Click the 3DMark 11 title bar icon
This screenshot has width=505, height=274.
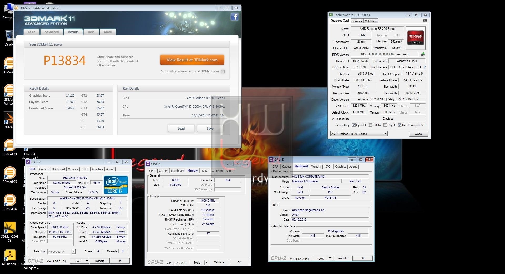coord(16,8)
